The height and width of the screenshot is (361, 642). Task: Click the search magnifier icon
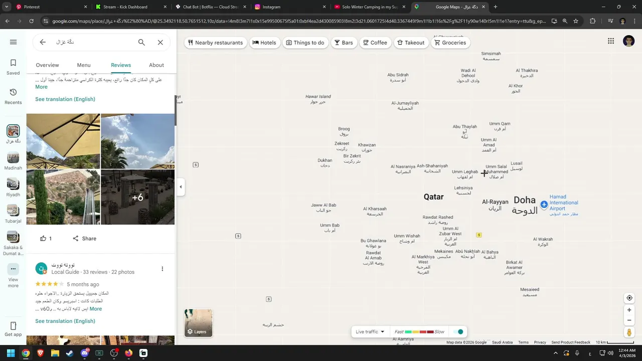141,42
